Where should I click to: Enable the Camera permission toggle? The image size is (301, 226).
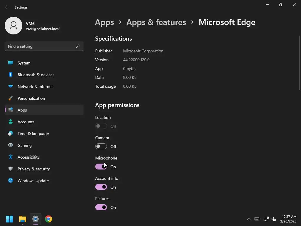101,147
